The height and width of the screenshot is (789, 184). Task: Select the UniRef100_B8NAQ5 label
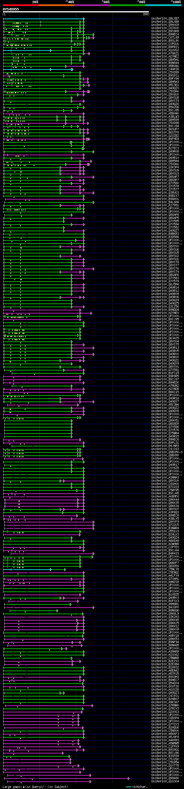[165, 645]
